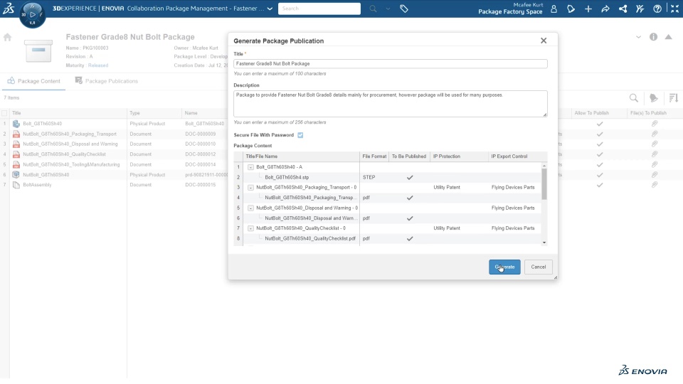This screenshot has height=384, width=683.
Task: Open the app title dropdown chevron
Action: click(270, 9)
